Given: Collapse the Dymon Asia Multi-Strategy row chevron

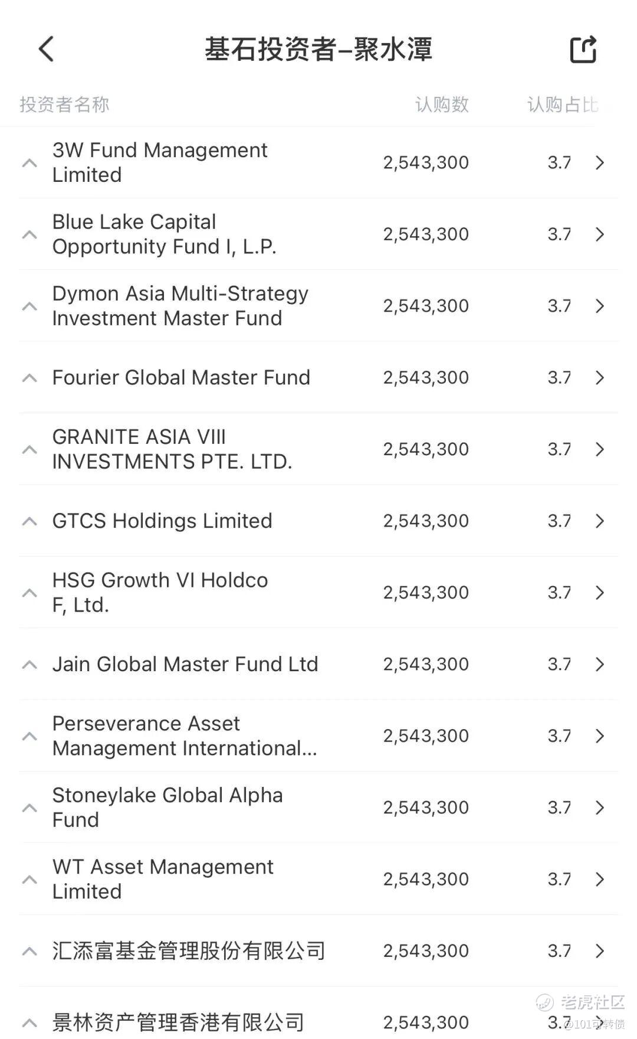Looking at the screenshot, I should [29, 306].
